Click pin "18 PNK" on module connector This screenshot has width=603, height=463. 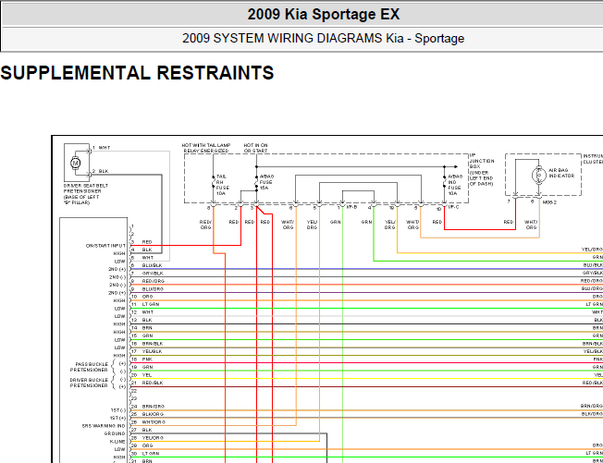pyautogui.click(x=142, y=359)
